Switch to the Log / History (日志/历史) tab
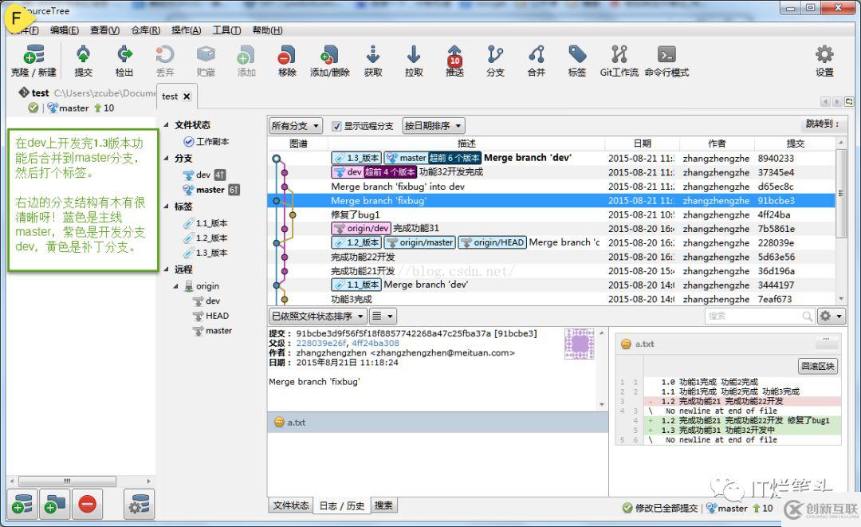Viewport: 861px width, 527px height. click(x=341, y=505)
